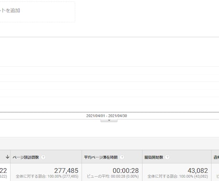Select the 43,082 entrances value
The image size is (219, 181).
[198, 171]
